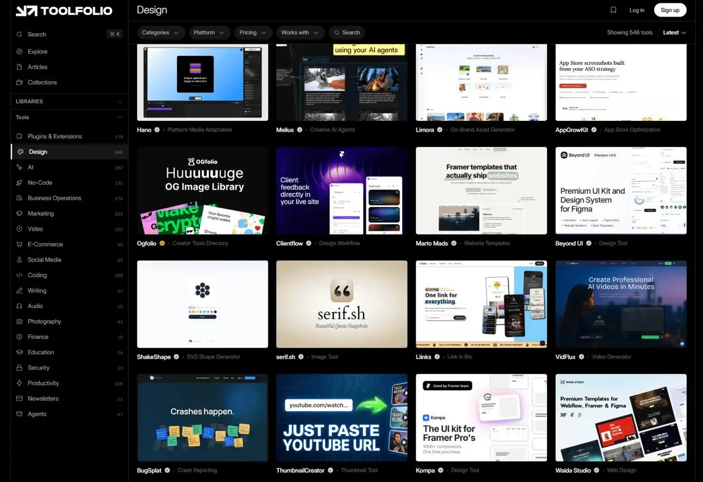The image size is (703, 482).
Task: Collapse the Tools sidebar section
Action: tap(69, 117)
